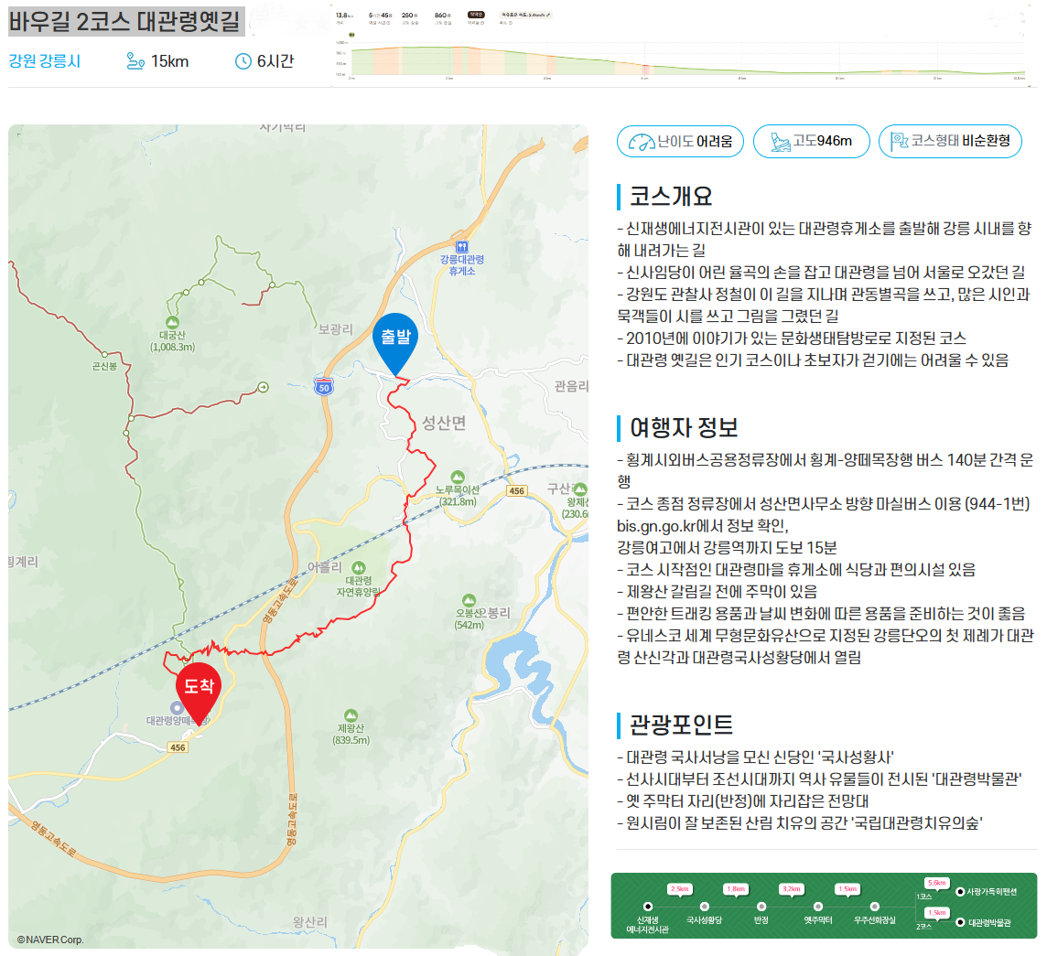
Task: Click the 반정 waypoint dot
Action: [761, 906]
